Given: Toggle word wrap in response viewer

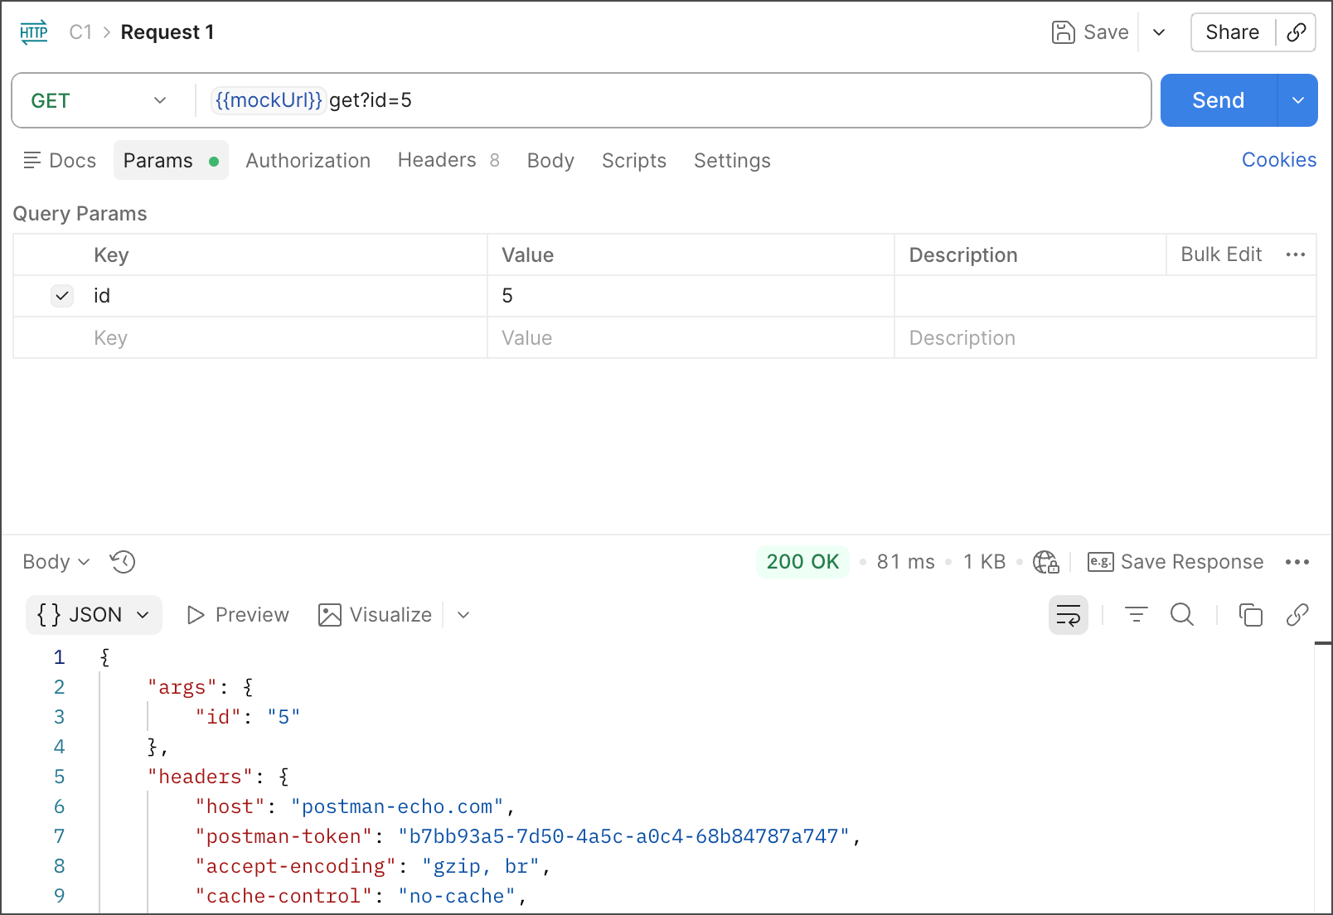Looking at the screenshot, I should click(1068, 615).
